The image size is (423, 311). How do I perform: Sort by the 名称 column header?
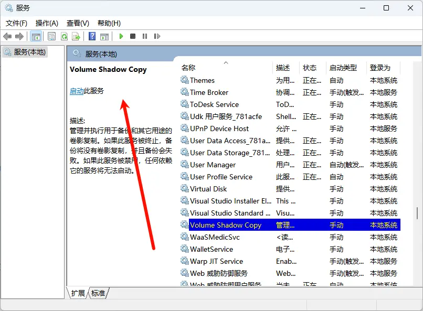226,68
